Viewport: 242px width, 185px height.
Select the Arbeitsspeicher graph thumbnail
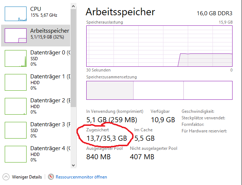(x=16, y=35)
